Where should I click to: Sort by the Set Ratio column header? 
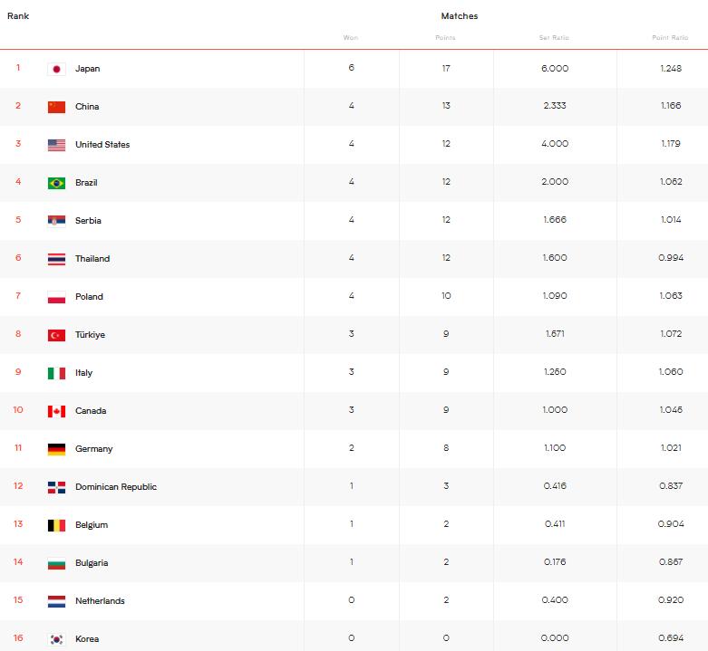pyautogui.click(x=554, y=38)
